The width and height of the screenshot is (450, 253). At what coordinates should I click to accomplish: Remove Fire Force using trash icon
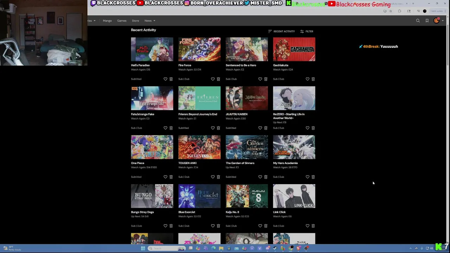218,79
